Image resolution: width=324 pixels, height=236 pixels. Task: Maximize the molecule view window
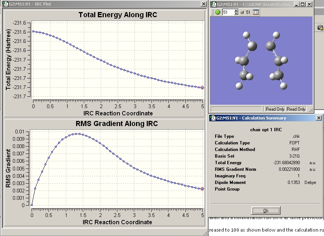[303, 4]
